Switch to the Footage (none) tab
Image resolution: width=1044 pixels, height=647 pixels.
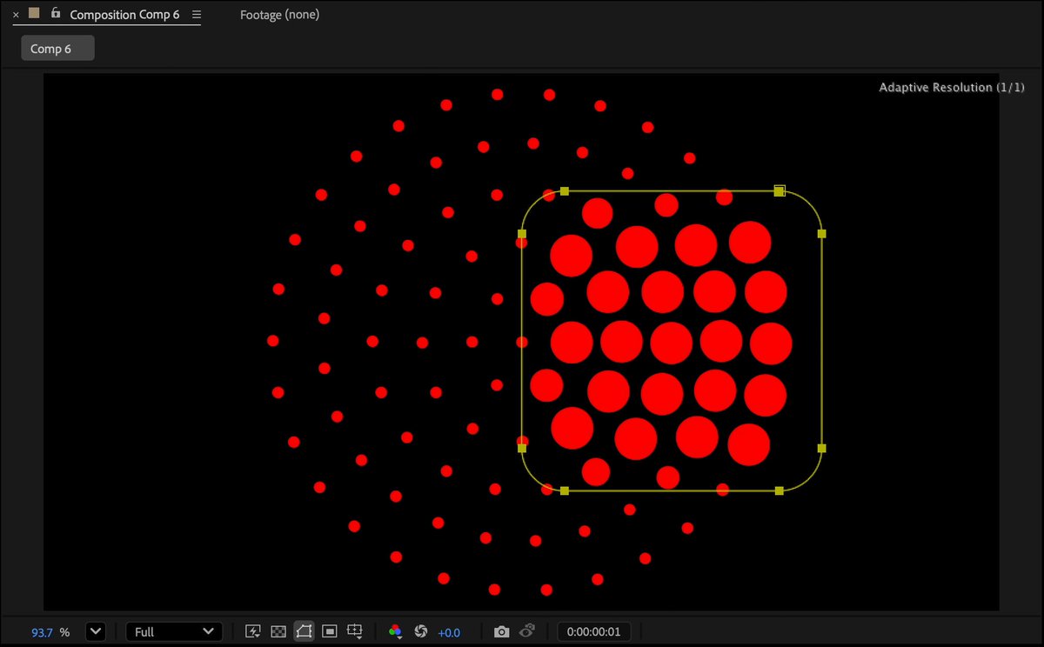point(279,15)
